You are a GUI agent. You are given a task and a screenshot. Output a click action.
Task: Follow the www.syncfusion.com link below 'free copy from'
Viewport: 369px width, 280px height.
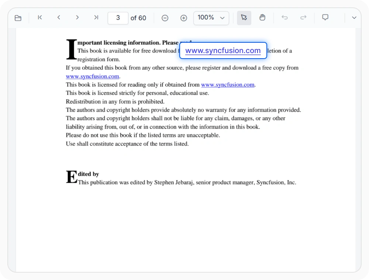pyautogui.click(x=93, y=76)
